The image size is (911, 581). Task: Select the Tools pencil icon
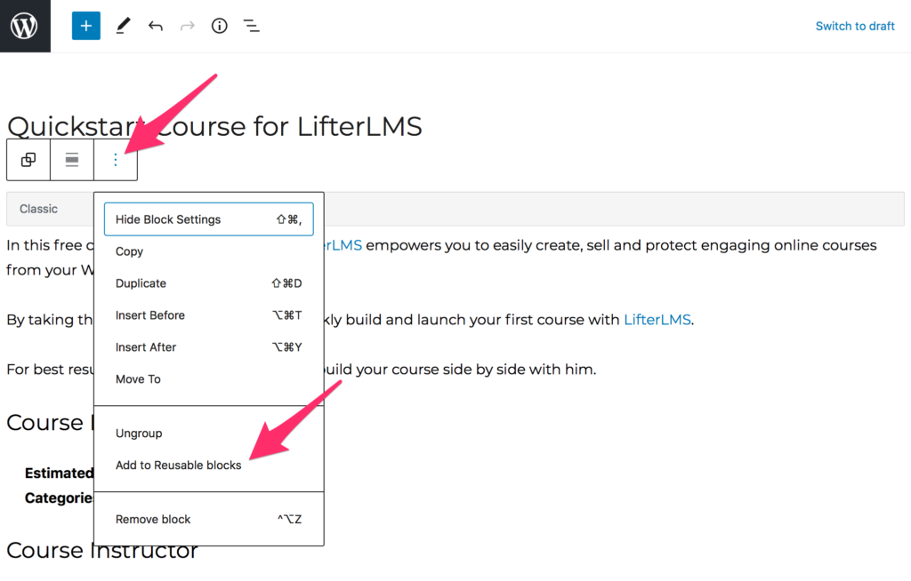[x=123, y=26]
